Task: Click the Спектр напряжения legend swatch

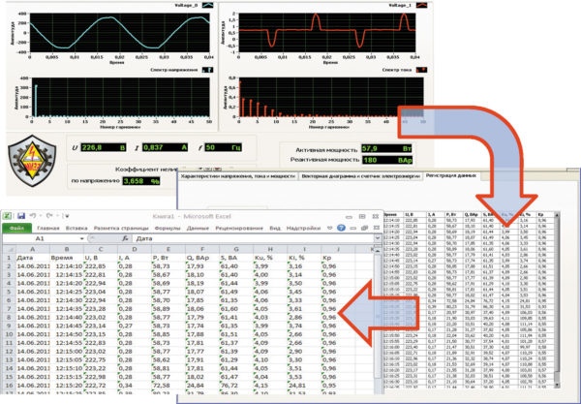Action: [207, 70]
